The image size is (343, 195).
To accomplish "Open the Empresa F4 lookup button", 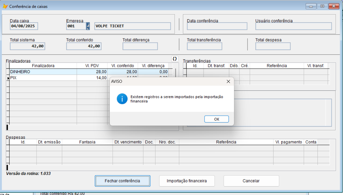I will tap(88, 26).
